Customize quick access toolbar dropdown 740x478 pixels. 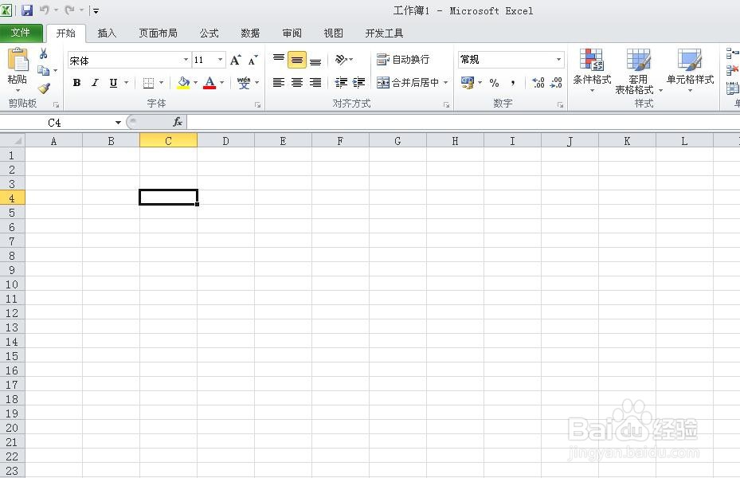click(x=96, y=10)
